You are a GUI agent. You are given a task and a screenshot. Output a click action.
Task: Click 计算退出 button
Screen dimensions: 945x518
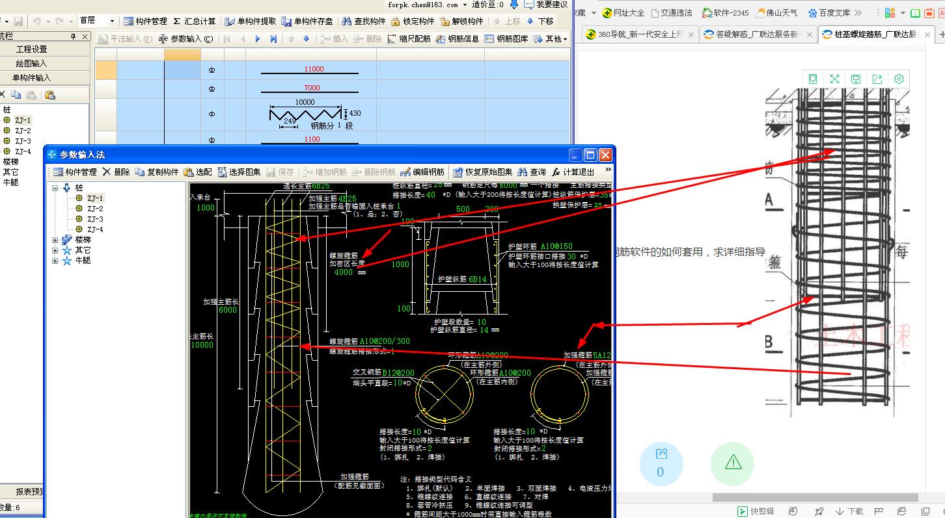pyautogui.click(x=573, y=172)
